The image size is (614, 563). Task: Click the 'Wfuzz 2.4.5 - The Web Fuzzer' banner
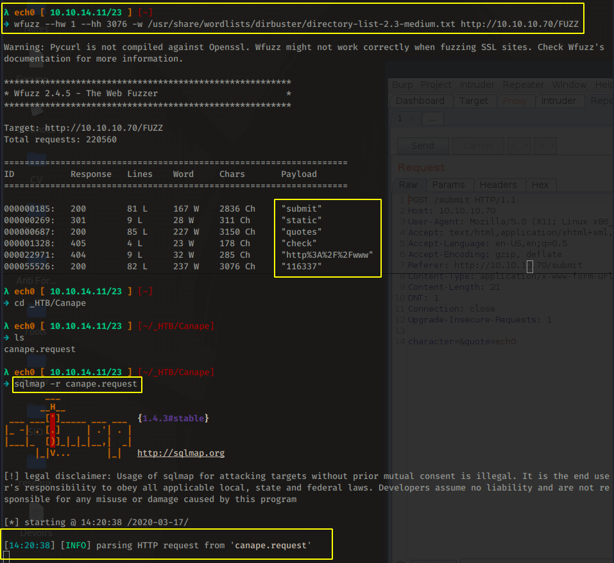[x=86, y=94]
